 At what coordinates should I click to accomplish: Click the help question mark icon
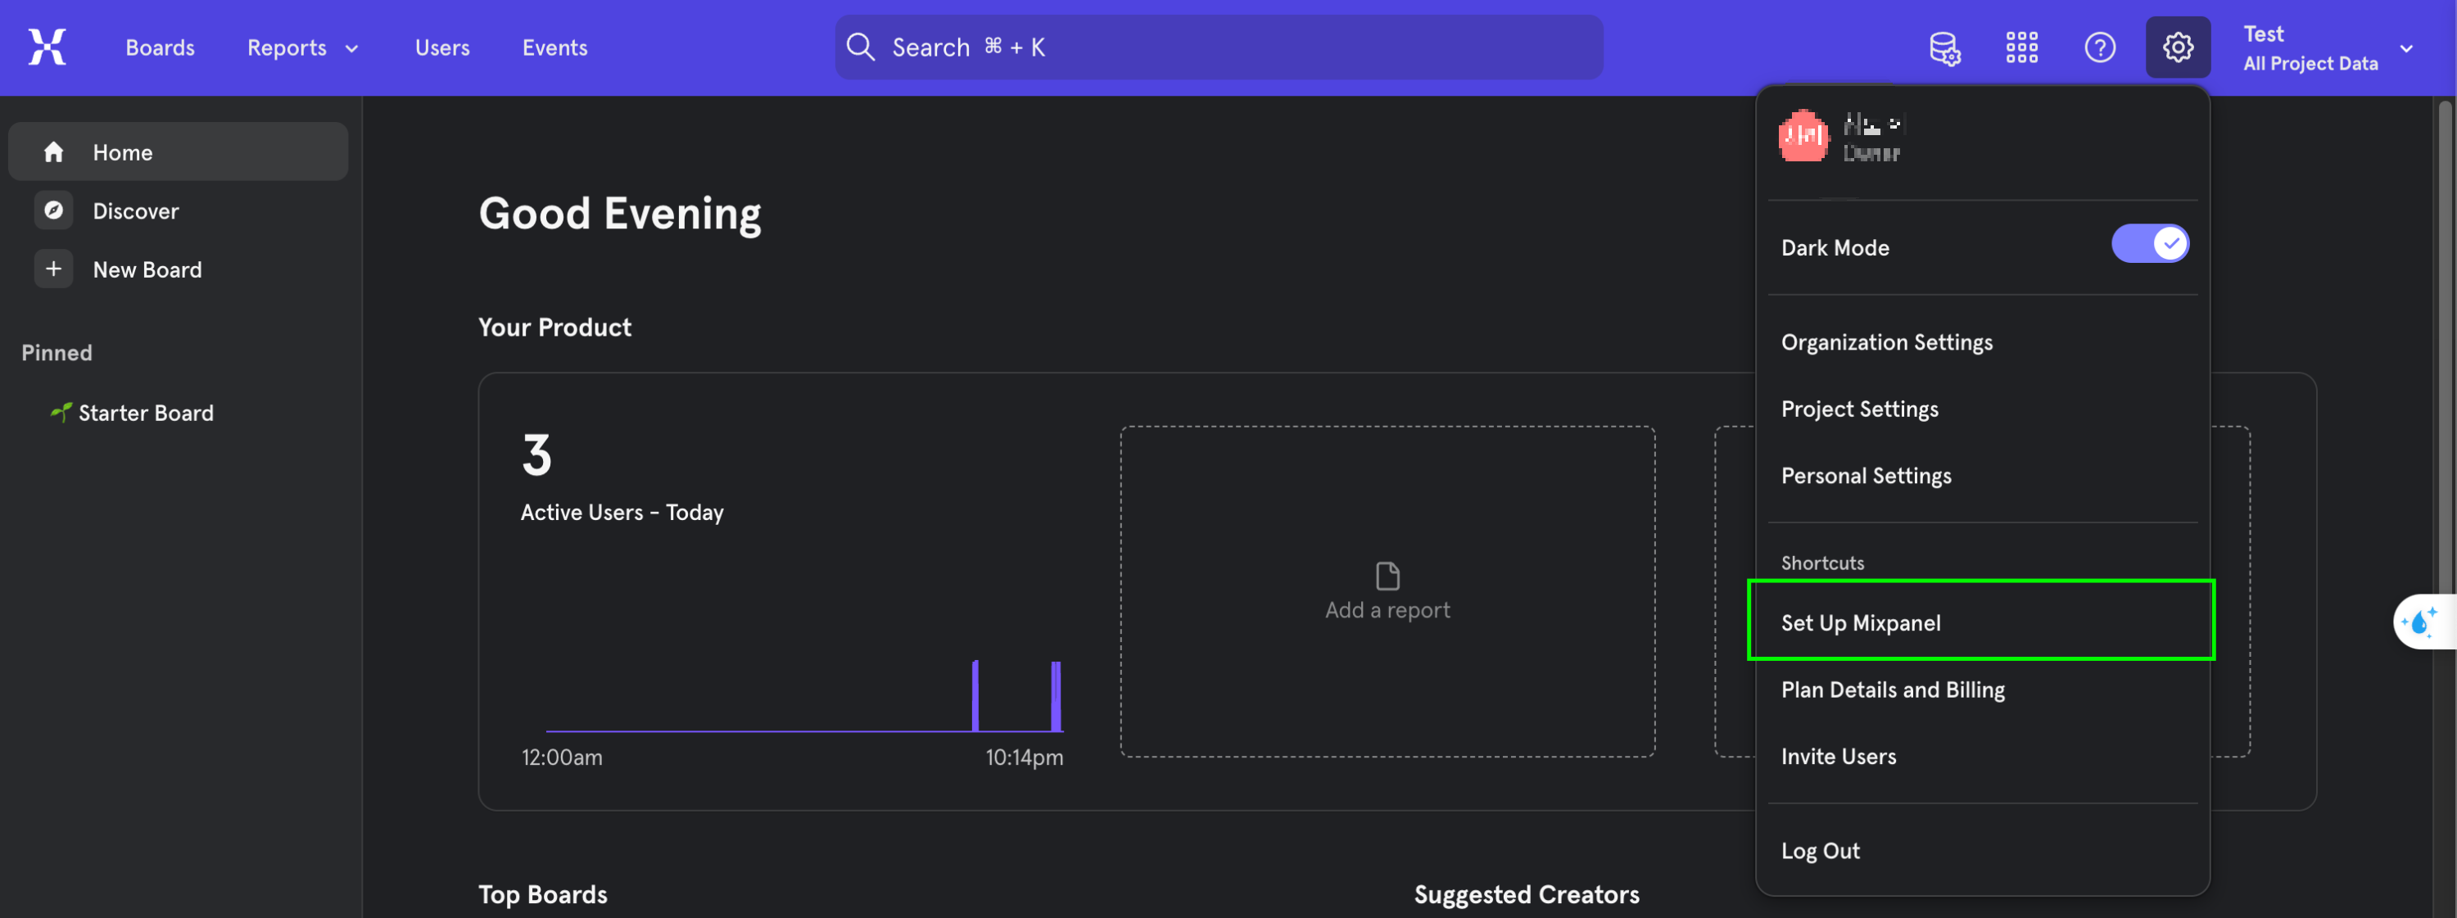pyautogui.click(x=2100, y=47)
